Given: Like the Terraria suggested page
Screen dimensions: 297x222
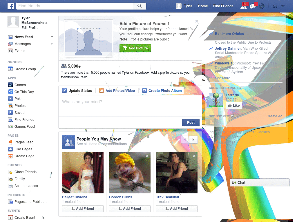Looking at the screenshot, I should click(x=234, y=106).
